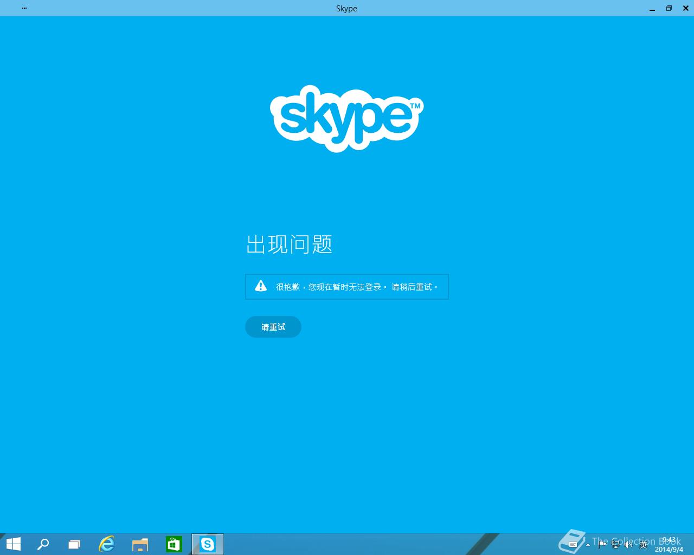The width and height of the screenshot is (694, 555).
Task: Open the touch keyboard tray icon
Action: (x=573, y=545)
